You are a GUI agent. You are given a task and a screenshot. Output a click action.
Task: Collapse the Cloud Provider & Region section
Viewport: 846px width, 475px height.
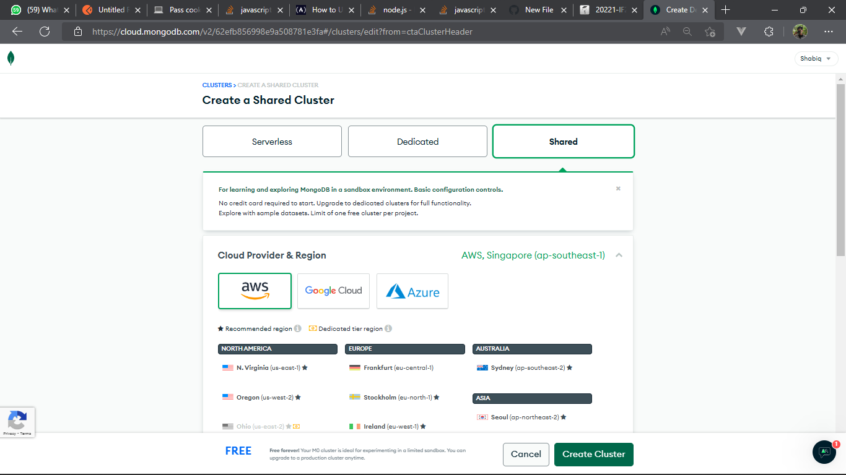pos(618,254)
